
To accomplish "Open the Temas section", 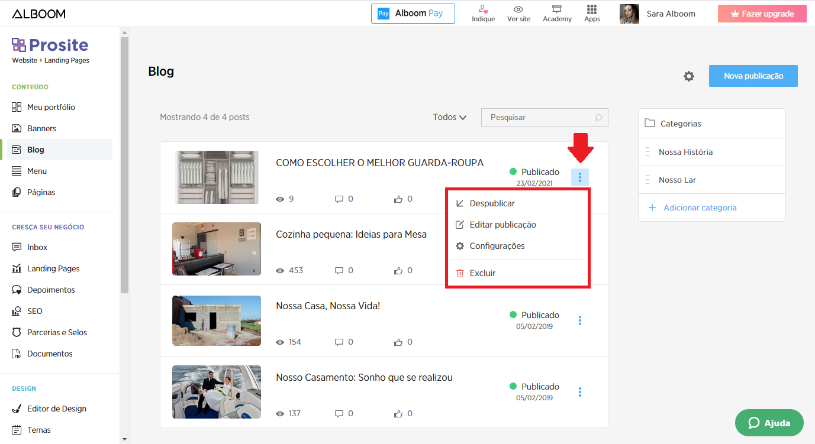I will [x=39, y=430].
